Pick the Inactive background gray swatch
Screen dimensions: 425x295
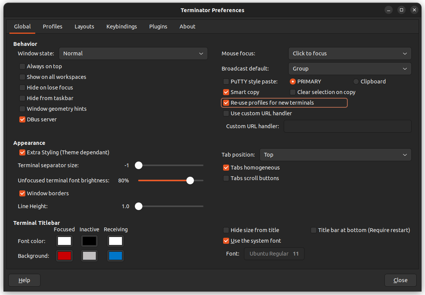point(89,256)
